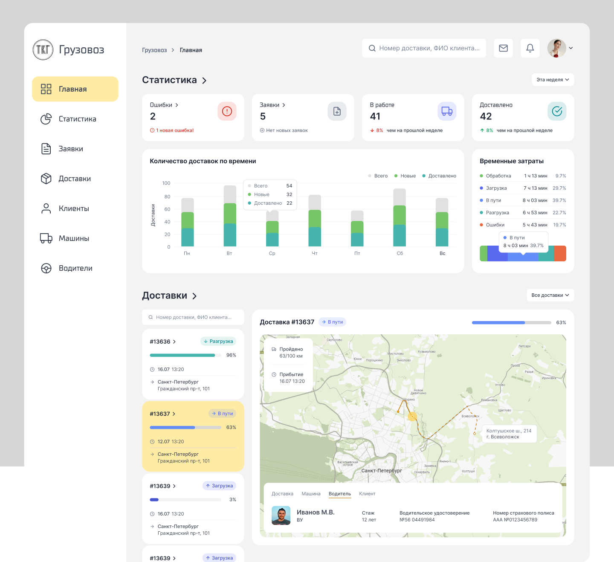Click the Пройдено truck icon on the map

[x=274, y=349]
